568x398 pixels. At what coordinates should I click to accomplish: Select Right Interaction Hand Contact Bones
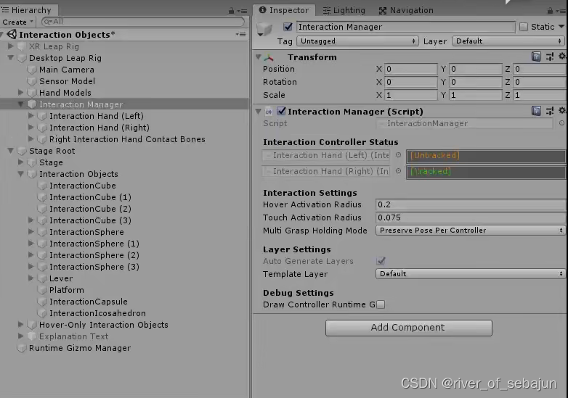(127, 139)
